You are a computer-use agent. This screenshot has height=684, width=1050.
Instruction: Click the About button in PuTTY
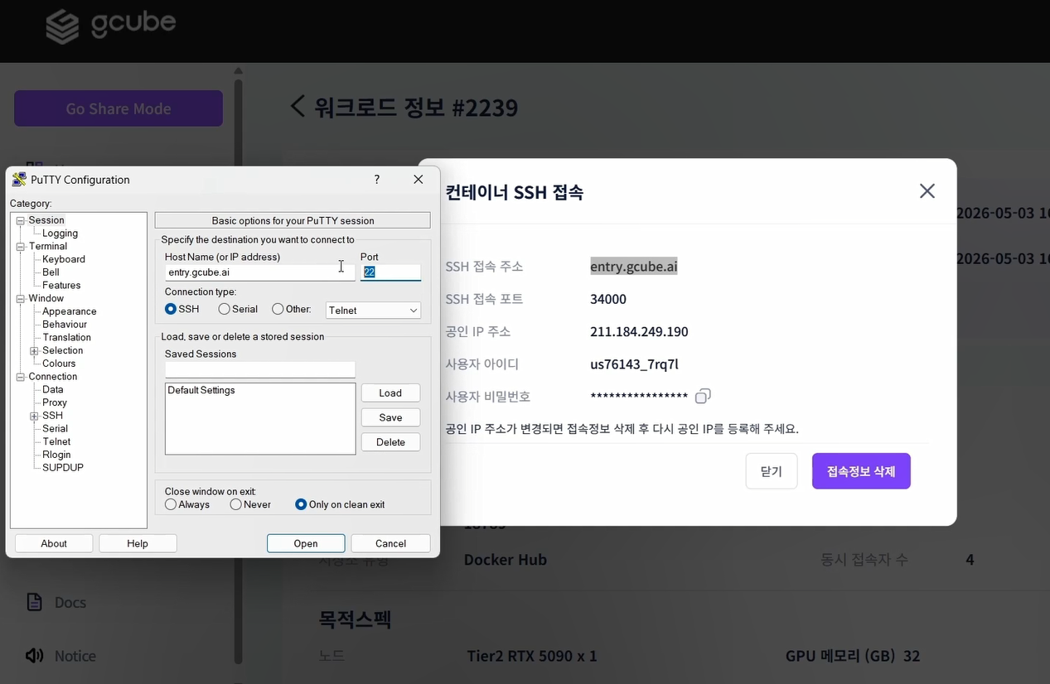click(x=54, y=543)
